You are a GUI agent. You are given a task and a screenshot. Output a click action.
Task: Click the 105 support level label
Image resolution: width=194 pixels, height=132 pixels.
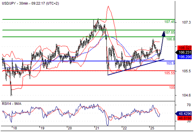click(x=172, y=88)
